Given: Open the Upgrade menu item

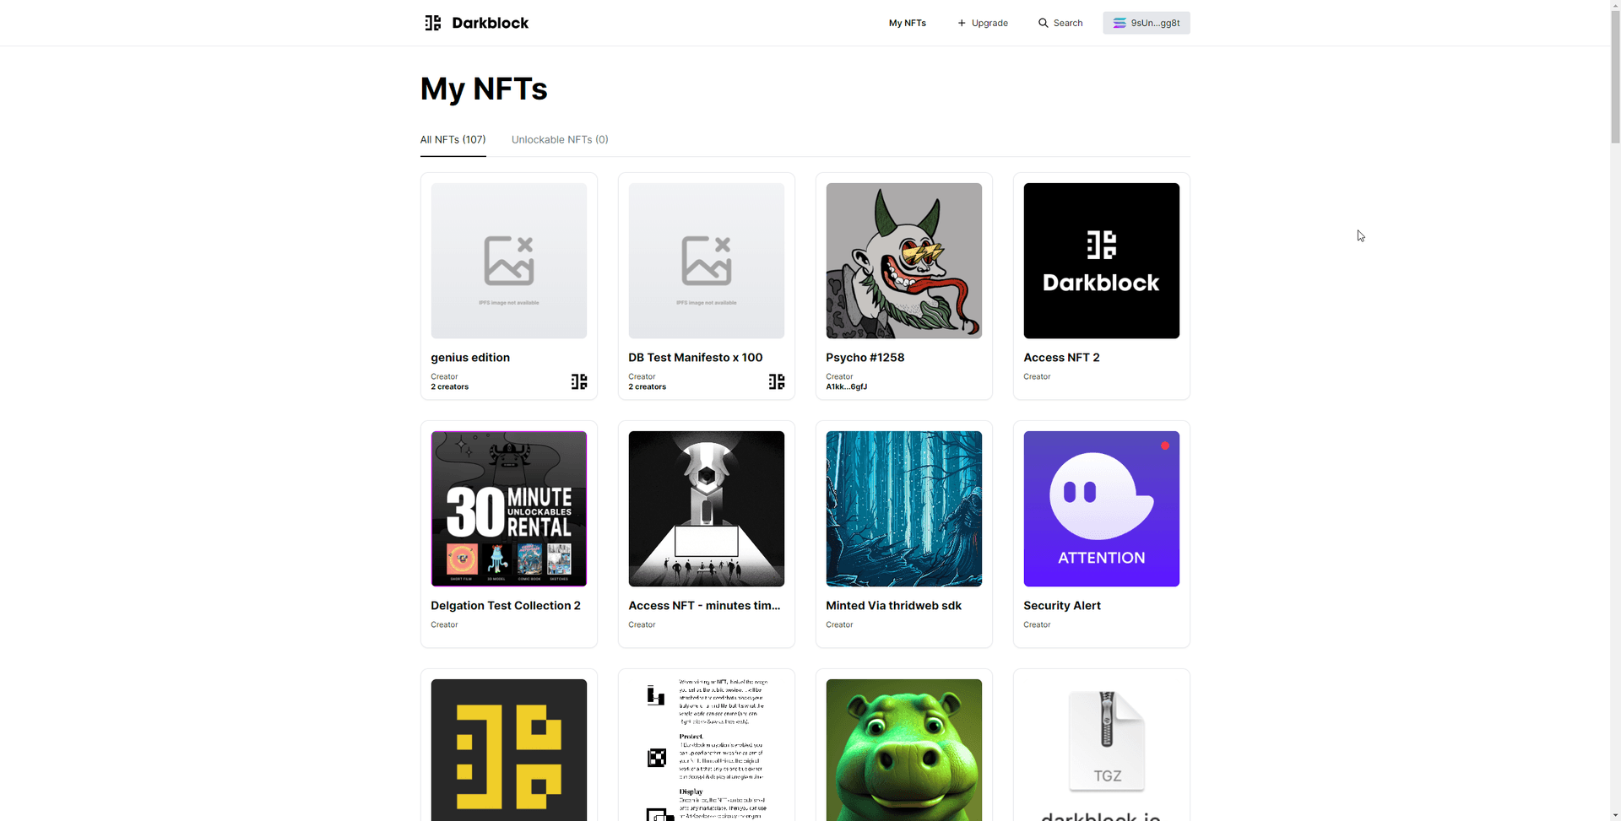Looking at the screenshot, I should [x=983, y=23].
